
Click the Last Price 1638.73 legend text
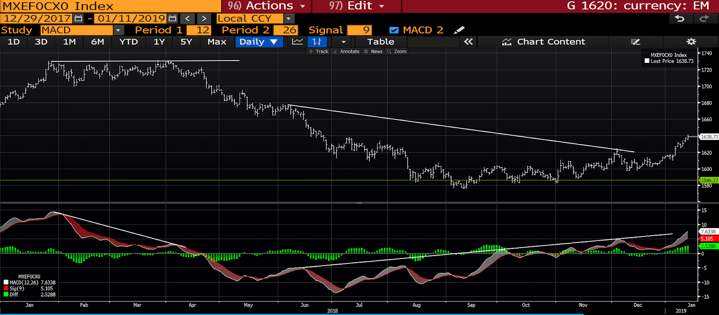pos(672,61)
